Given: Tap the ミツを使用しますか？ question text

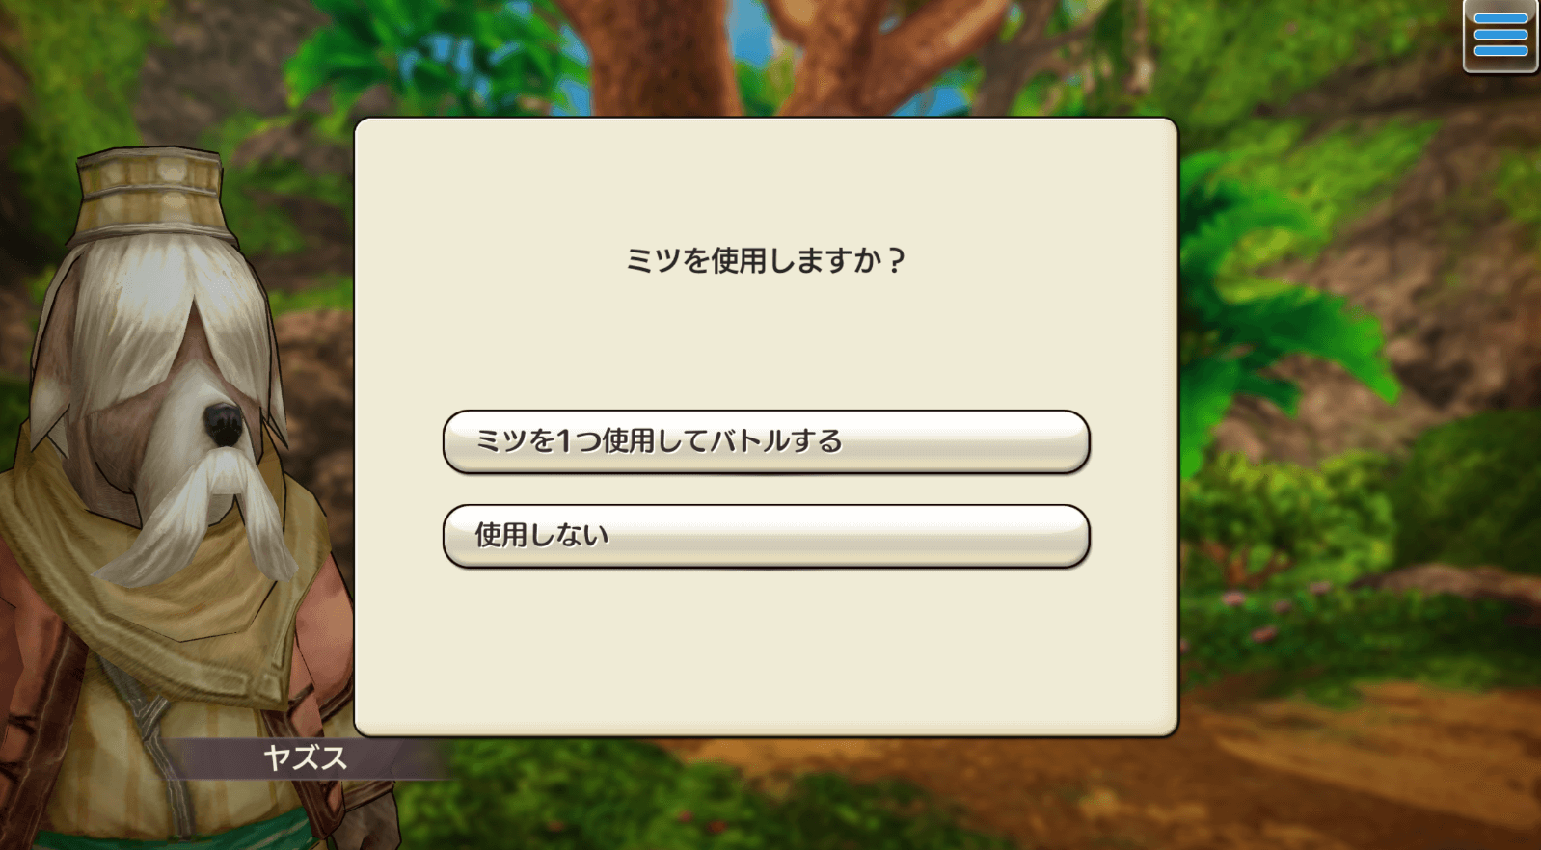Looking at the screenshot, I should [766, 260].
